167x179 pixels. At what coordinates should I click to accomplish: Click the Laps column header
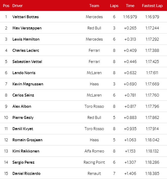(114, 6)
